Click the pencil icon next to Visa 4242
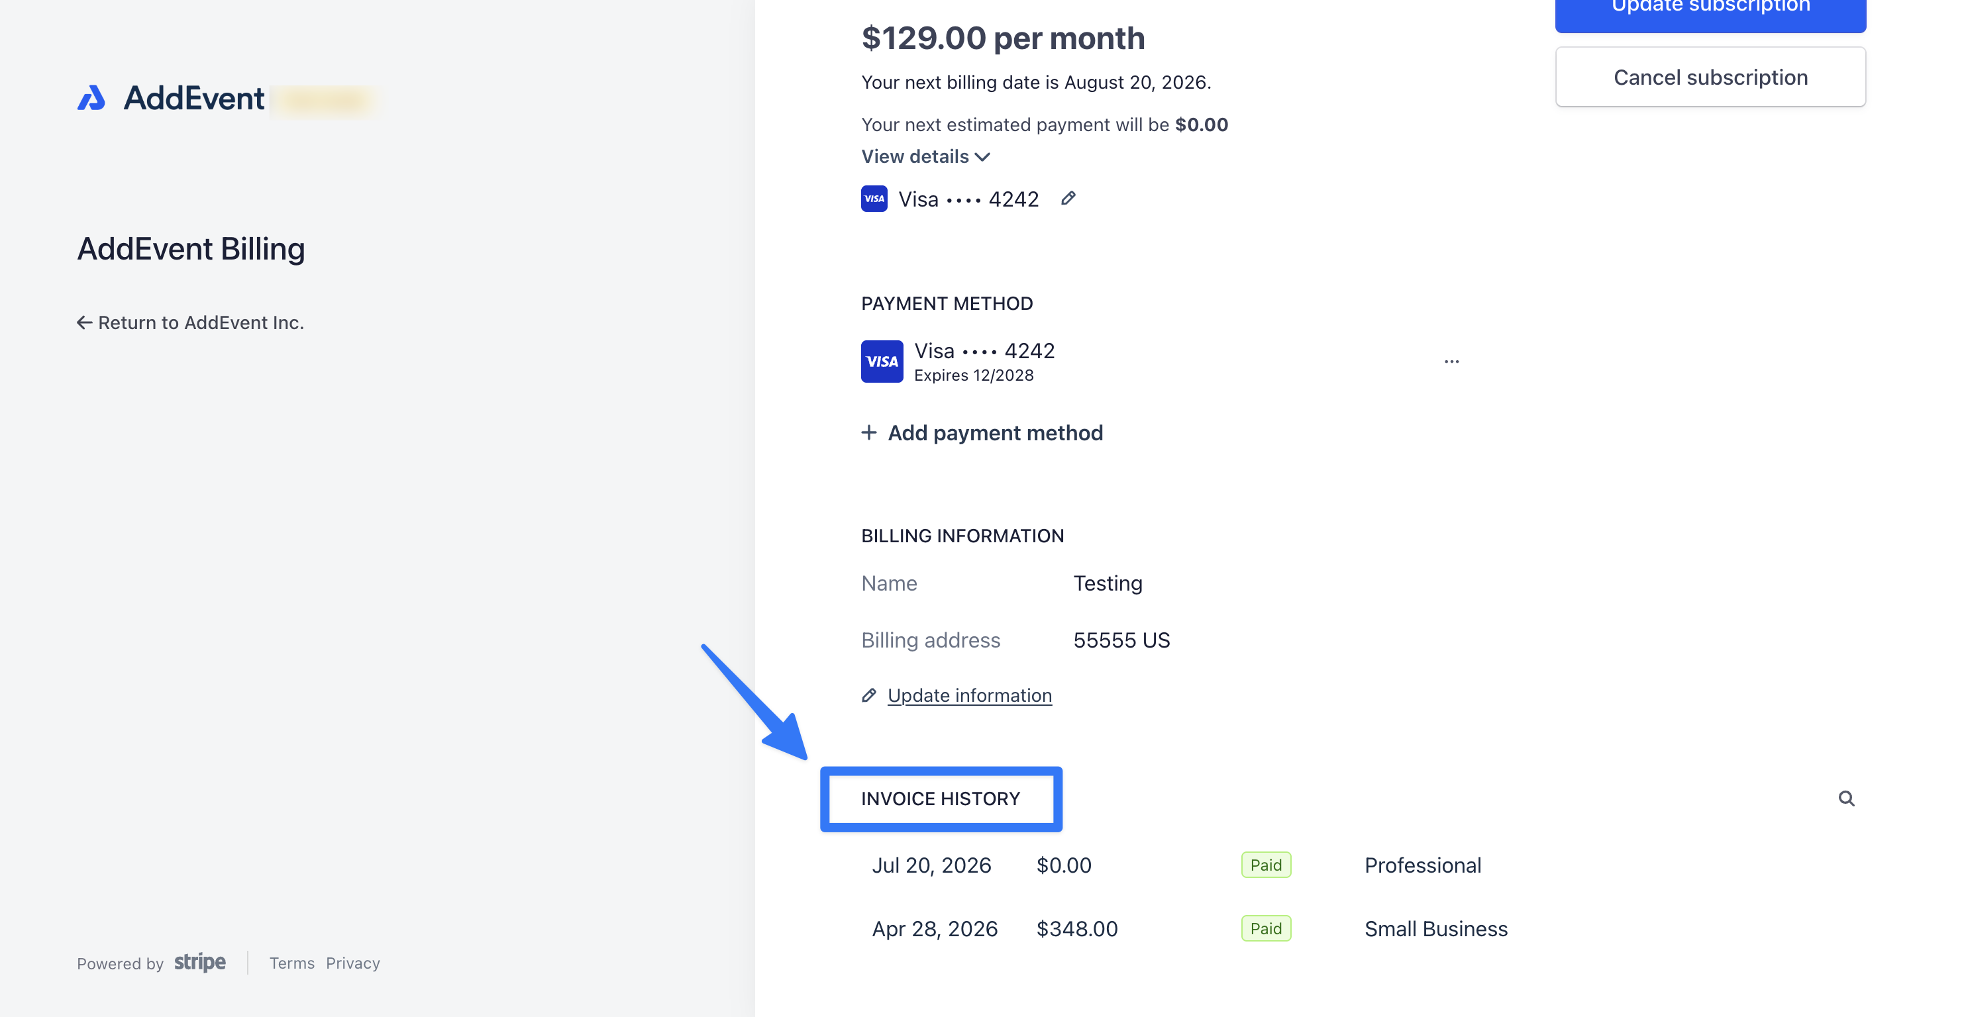This screenshot has width=1966, height=1017. point(1068,199)
